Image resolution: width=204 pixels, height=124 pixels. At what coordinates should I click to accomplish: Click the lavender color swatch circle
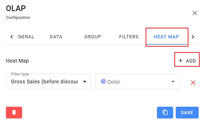pos(103,82)
